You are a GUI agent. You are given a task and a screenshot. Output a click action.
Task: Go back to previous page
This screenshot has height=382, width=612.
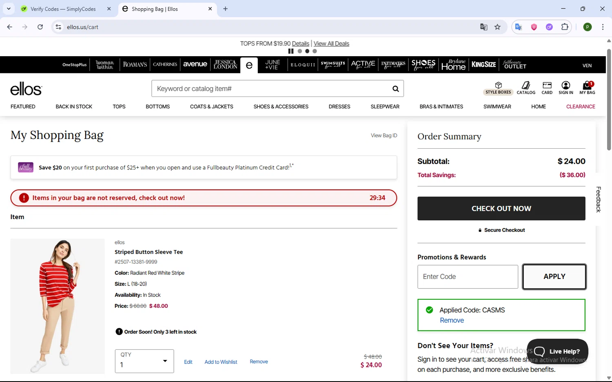[x=10, y=27]
